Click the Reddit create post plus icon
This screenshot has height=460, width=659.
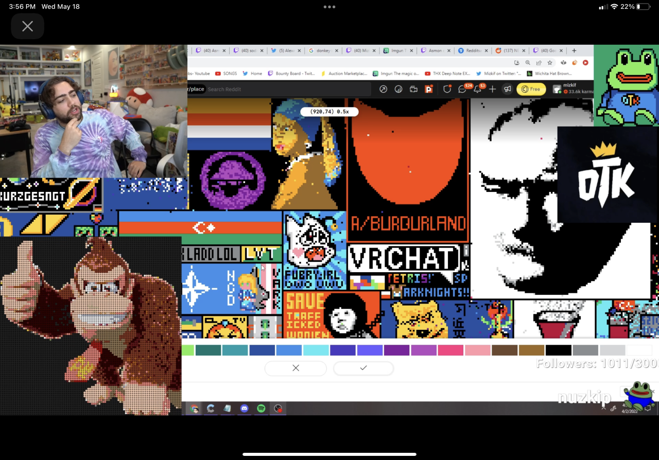493,89
